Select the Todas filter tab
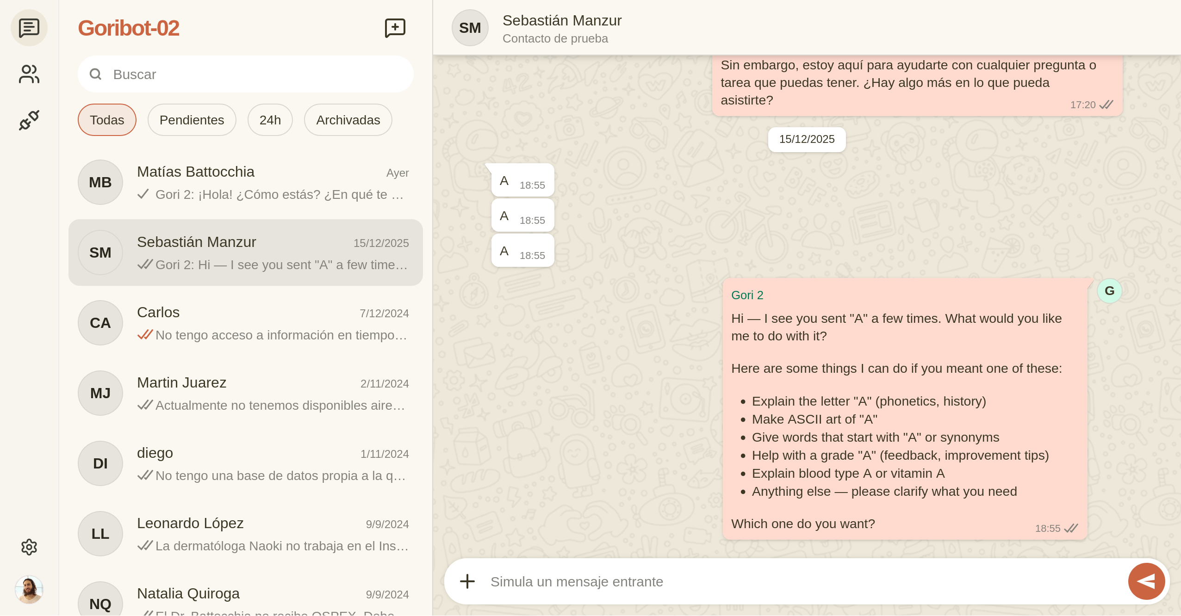 [107, 120]
